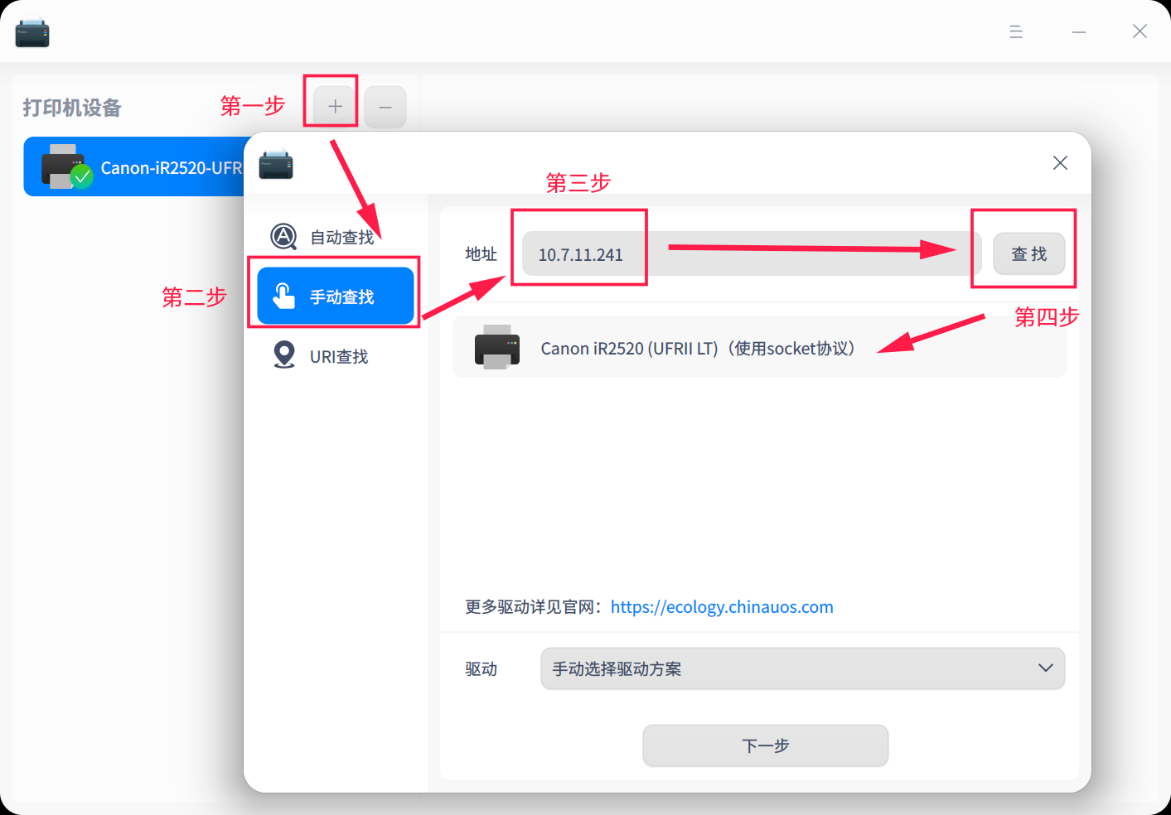Click the 查找 search button
This screenshot has width=1171, height=815.
(1029, 254)
